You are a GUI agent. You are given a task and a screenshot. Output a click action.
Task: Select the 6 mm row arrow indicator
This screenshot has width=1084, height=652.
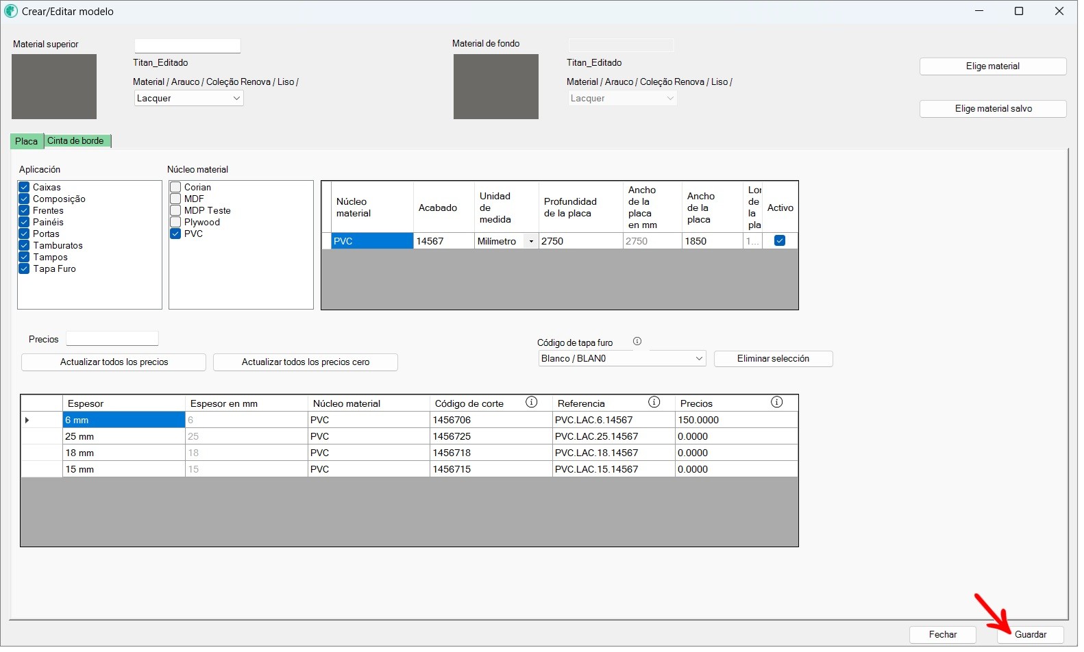[27, 421]
